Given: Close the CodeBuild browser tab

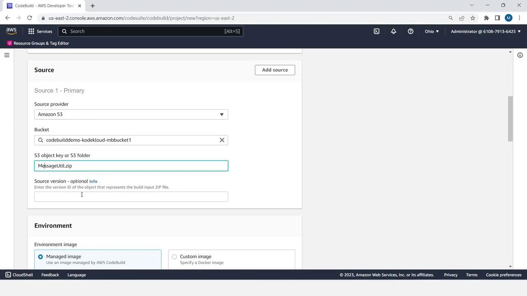Looking at the screenshot, I should point(79,6).
